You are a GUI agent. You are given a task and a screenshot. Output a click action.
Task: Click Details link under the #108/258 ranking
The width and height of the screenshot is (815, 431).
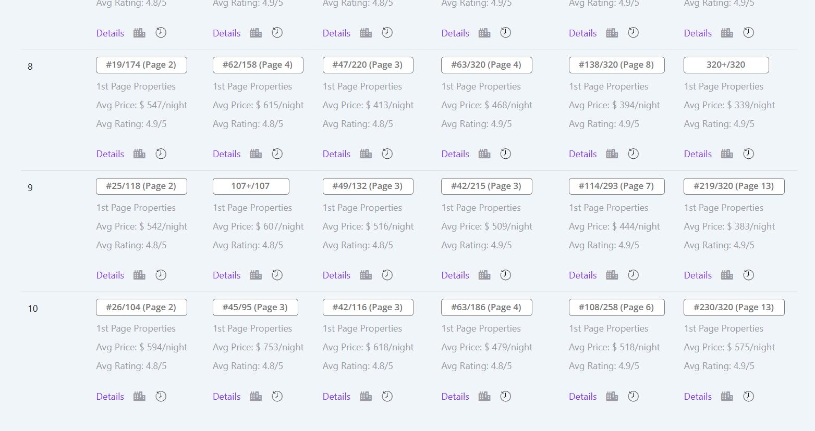pos(582,396)
